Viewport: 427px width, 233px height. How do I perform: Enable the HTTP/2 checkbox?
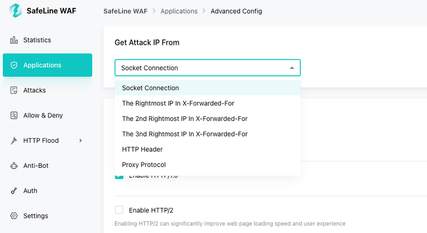[119, 210]
